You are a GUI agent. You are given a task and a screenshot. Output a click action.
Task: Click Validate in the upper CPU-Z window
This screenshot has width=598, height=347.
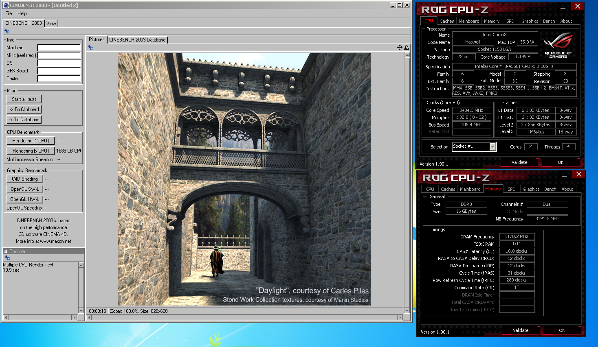519,162
